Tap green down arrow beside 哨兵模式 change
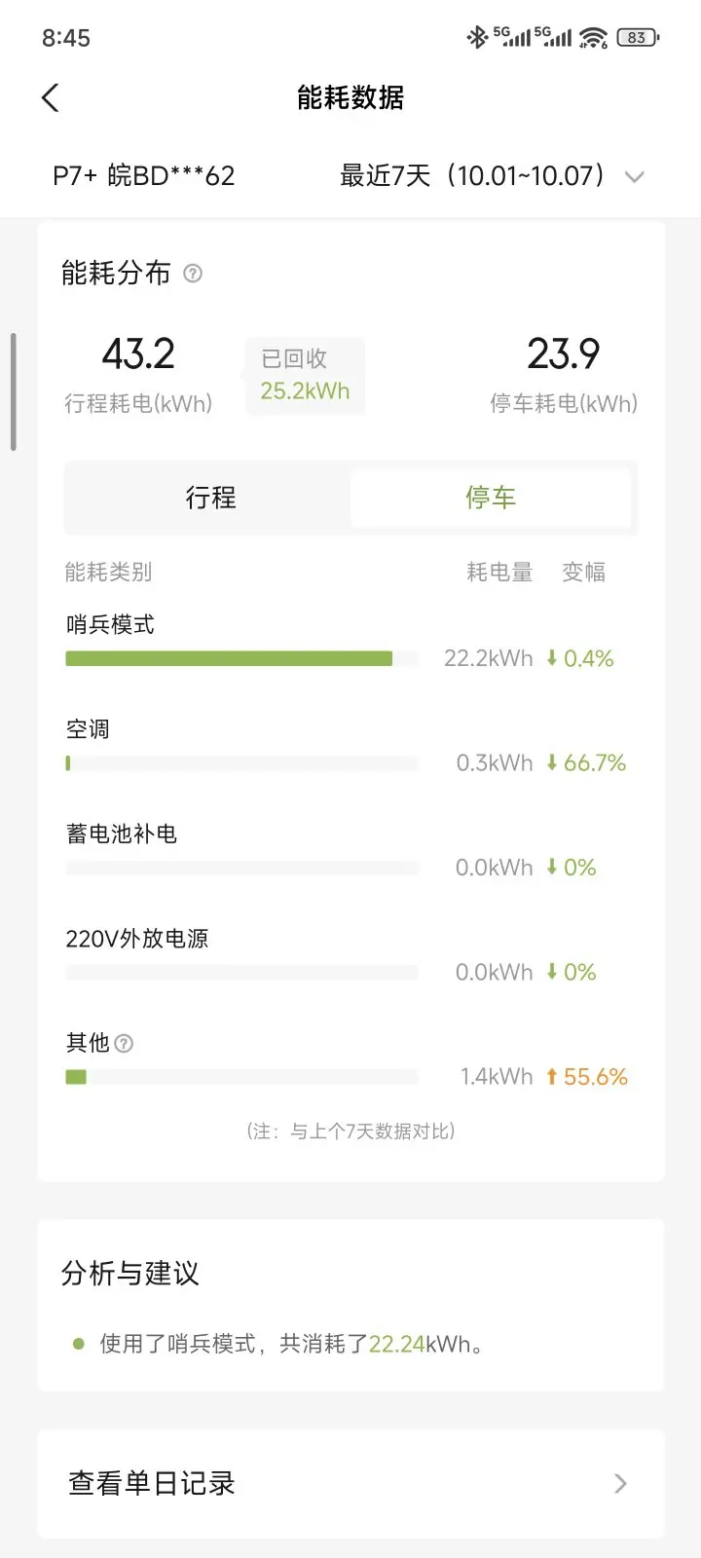Viewport: 701px width, 1558px height. click(552, 659)
